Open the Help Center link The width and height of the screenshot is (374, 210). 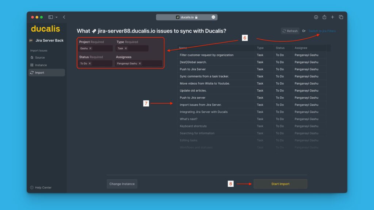tap(43, 188)
